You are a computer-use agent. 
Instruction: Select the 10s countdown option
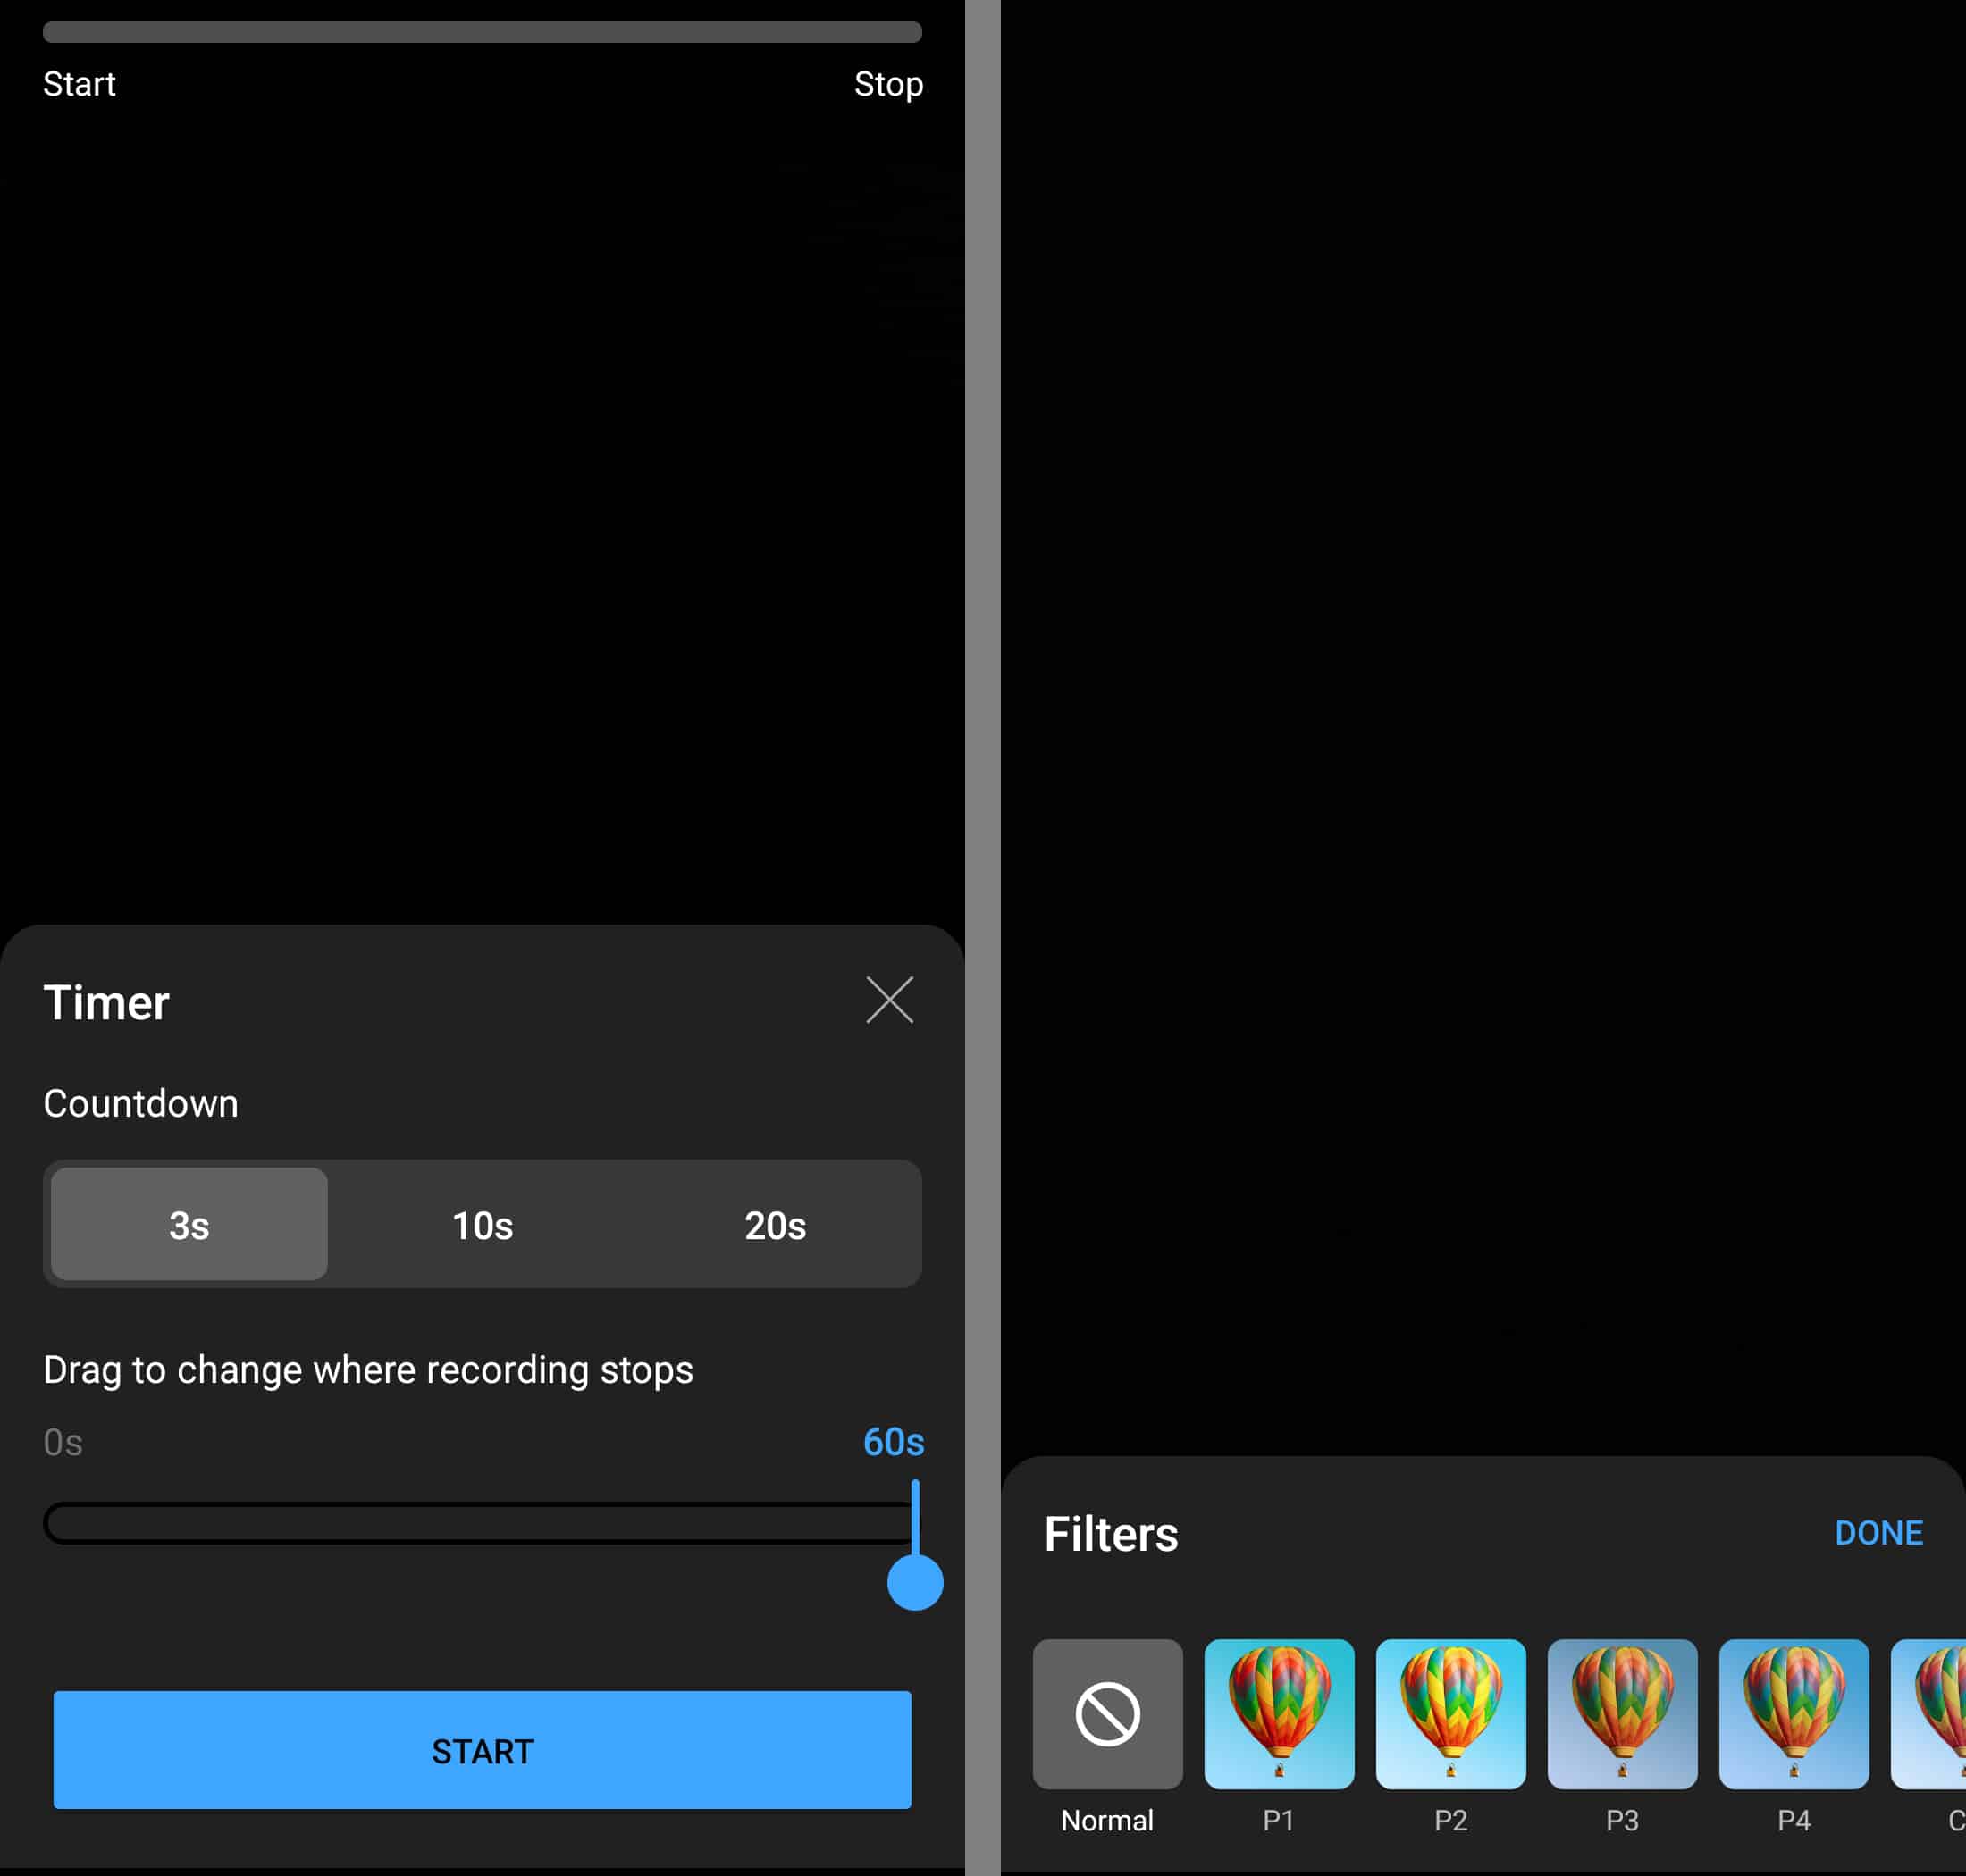(481, 1223)
